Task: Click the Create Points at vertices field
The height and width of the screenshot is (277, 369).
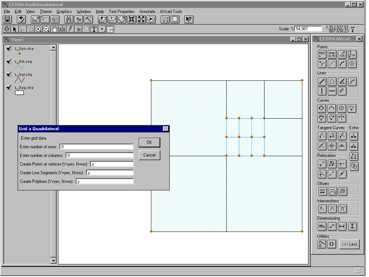Action: [112, 164]
